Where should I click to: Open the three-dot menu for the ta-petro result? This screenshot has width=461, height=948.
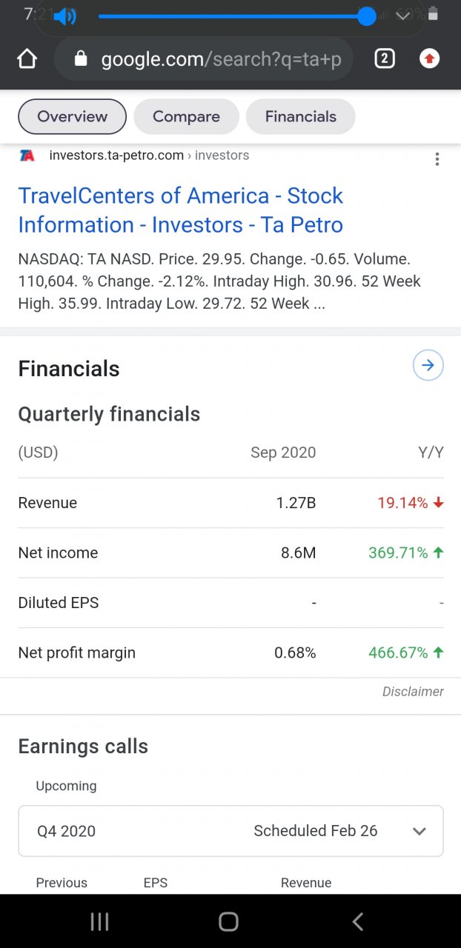437,159
